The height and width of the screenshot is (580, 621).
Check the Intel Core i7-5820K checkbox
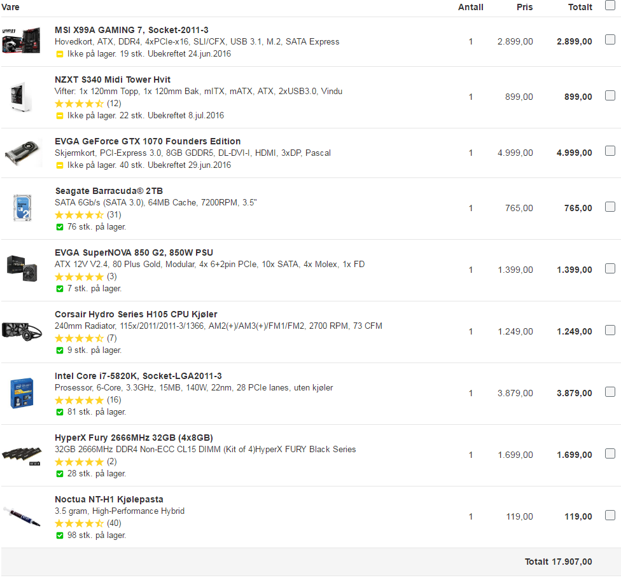610,392
